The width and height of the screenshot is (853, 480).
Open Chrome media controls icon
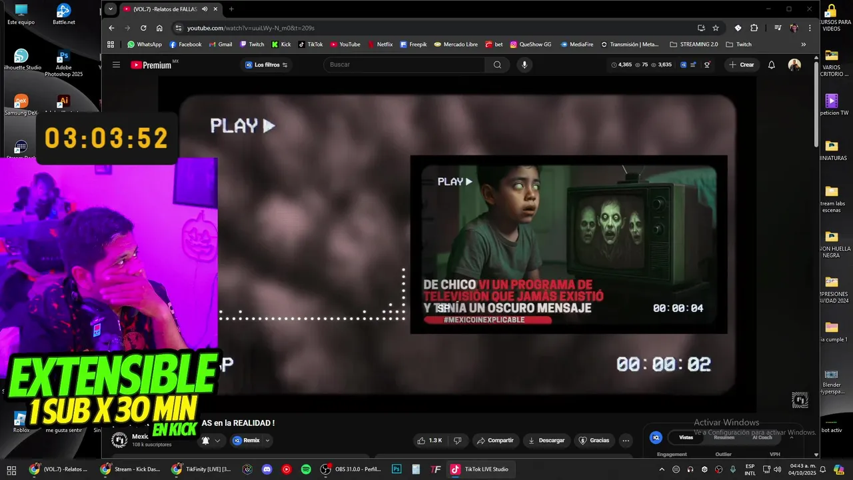778,28
